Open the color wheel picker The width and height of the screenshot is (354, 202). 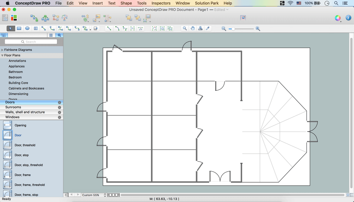coord(338,18)
